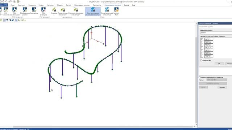232x130 pixels.
Task: Open the Фрагмент ribbon tab
Action: (x=22, y=5)
